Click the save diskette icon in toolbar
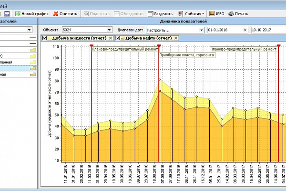The image size is (286, 191). 7,14
